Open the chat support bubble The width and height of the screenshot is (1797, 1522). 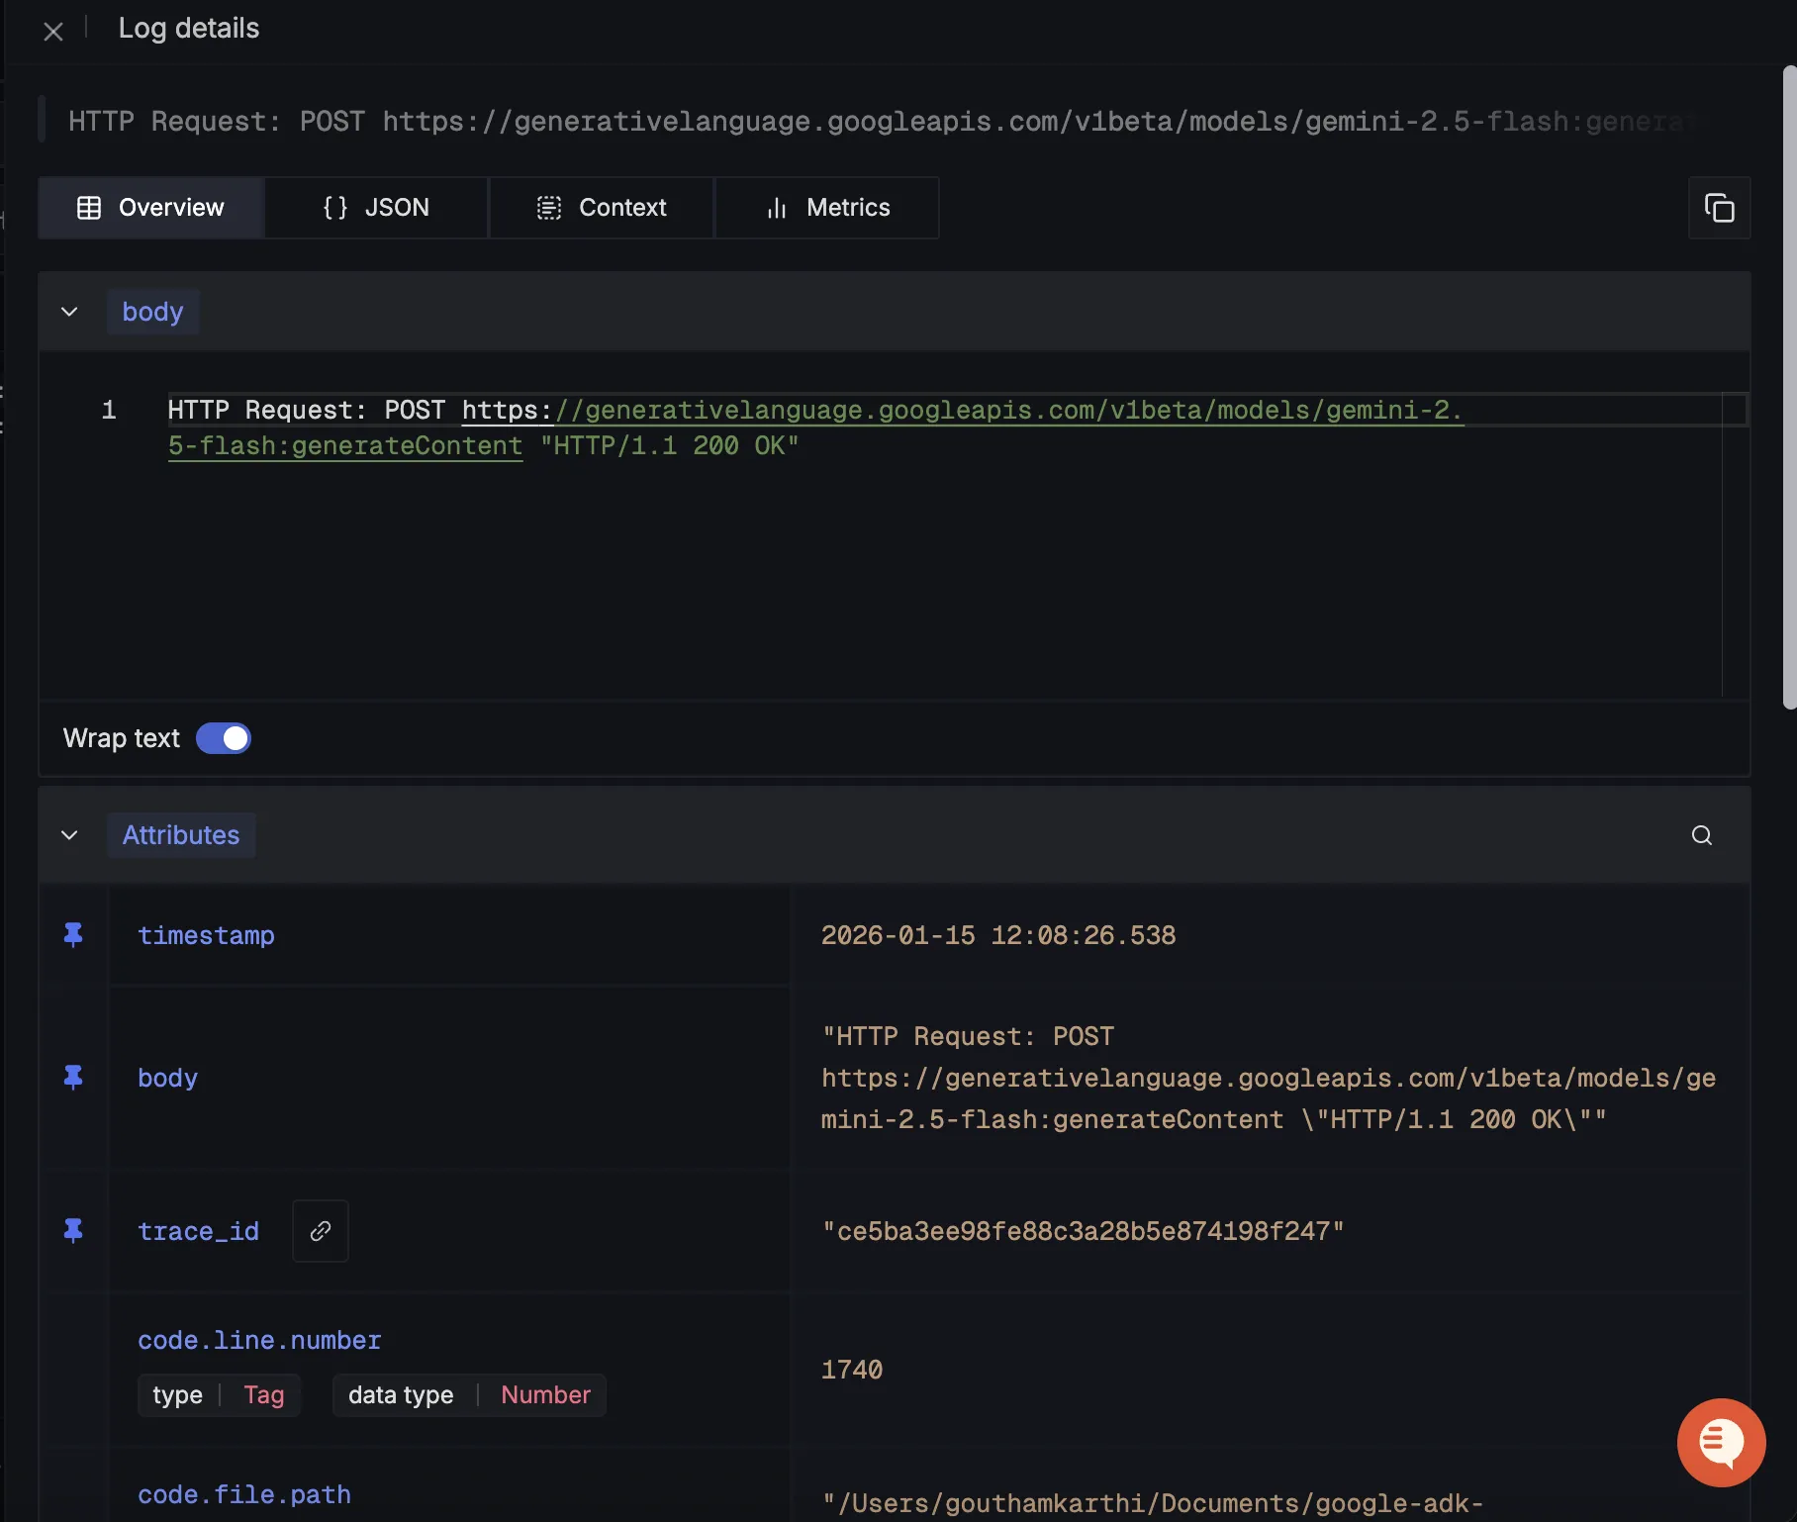1721,1442
